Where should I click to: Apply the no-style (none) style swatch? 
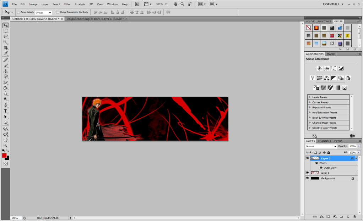coord(309,28)
